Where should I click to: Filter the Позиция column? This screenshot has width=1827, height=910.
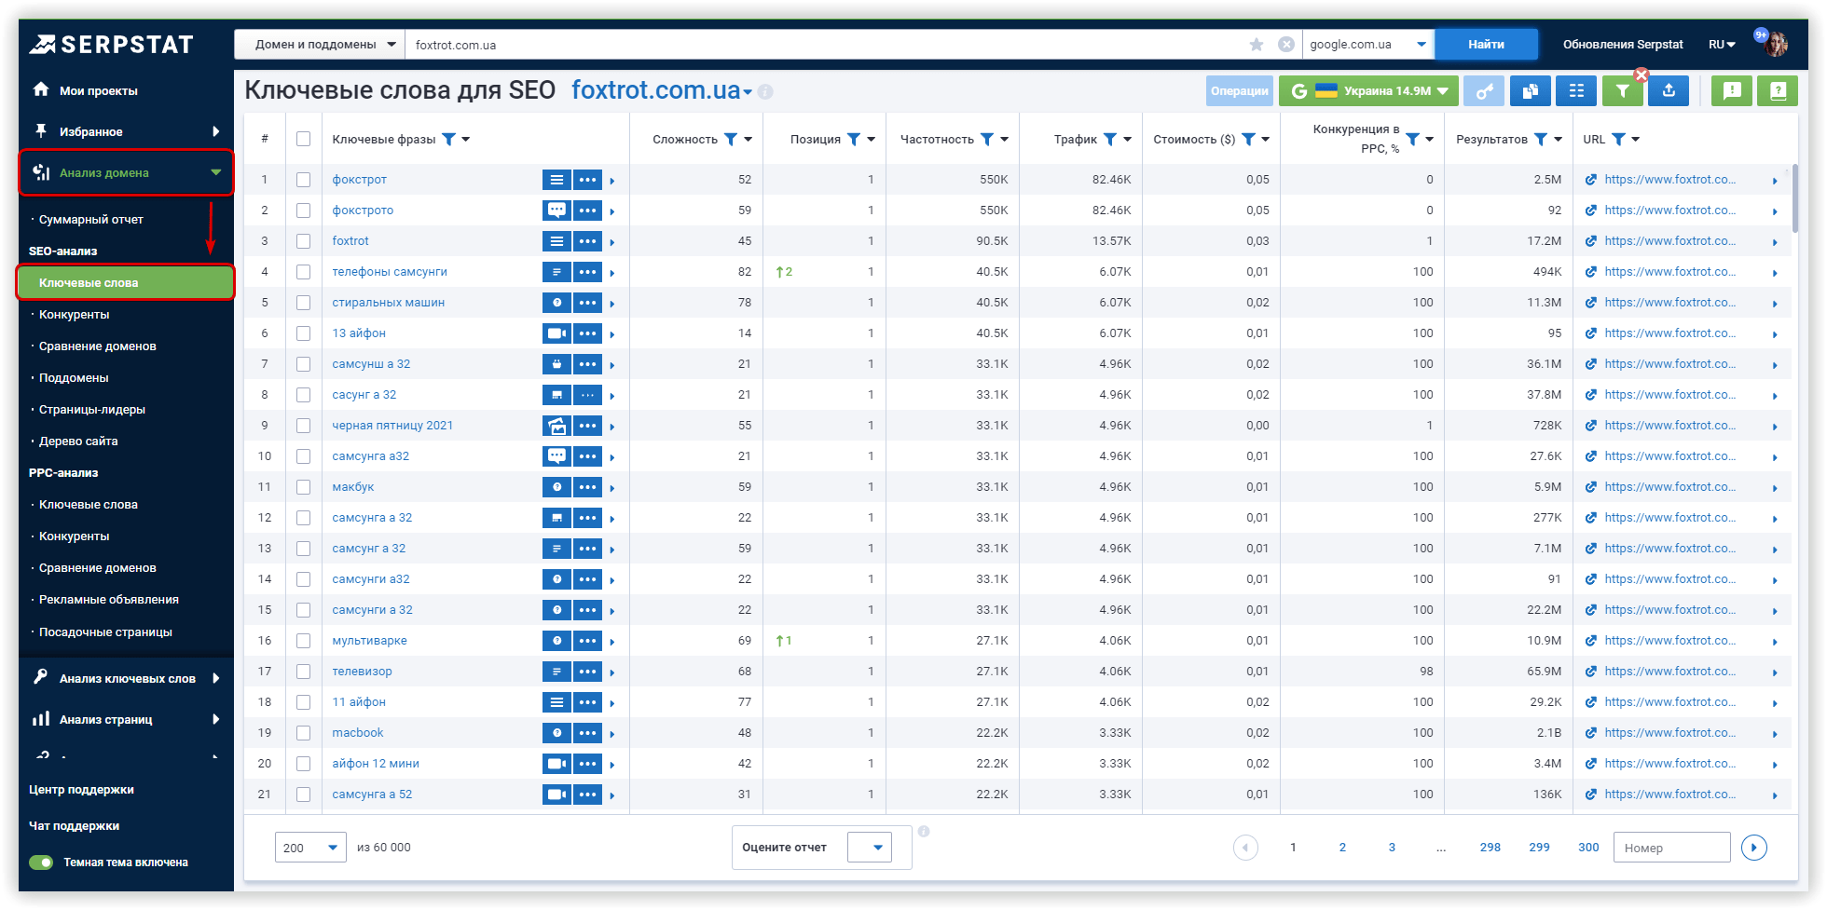854,140
